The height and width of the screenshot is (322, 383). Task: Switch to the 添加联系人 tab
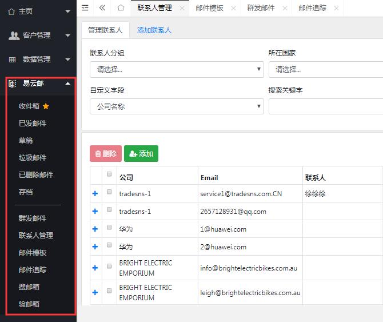(154, 30)
